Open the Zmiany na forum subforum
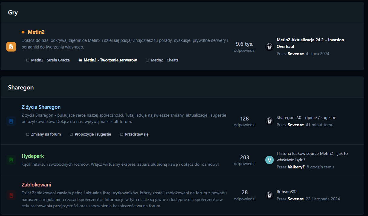The height and width of the screenshot is (216, 368). pos(46,134)
